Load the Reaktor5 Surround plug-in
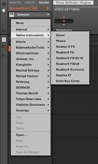 tap(70, 69)
